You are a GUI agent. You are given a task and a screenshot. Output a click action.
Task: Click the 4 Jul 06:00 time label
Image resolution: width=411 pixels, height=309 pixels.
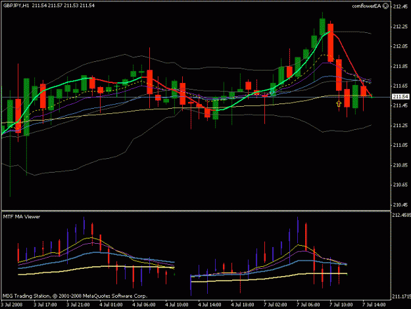144,305
